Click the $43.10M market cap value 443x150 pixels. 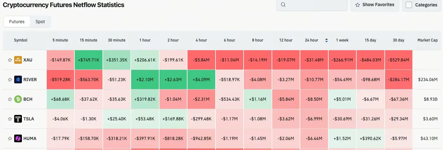pyautogui.click(x=429, y=138)
